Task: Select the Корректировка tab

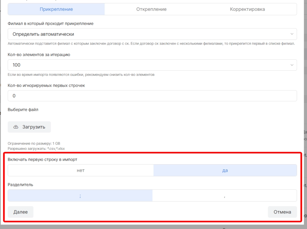Action: pyautogui.click(x=247, y=9)
